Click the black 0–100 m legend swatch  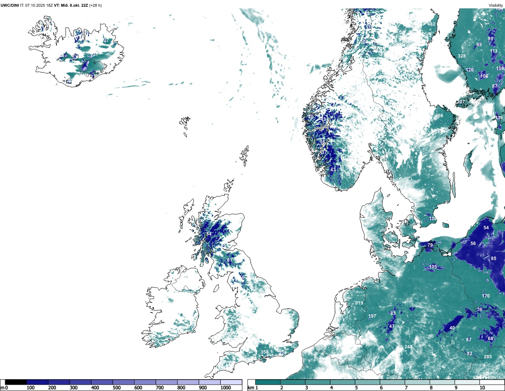(x=16, y=382)
